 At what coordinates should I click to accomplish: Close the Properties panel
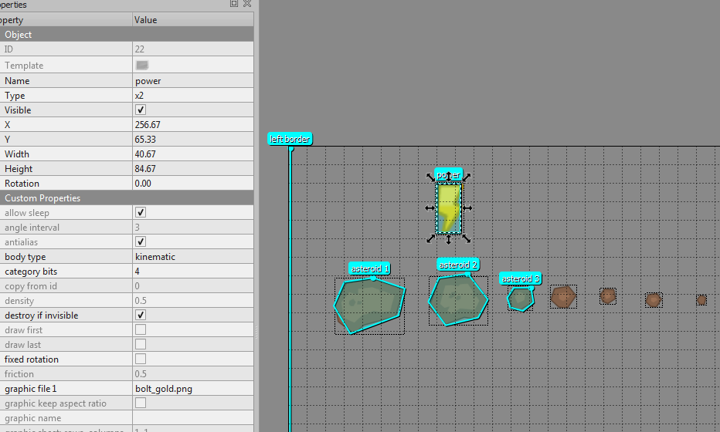(247, 4)
